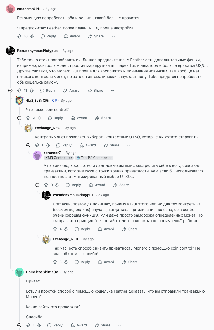Open more options on last Exchange_REC comment

coord(147,262)
